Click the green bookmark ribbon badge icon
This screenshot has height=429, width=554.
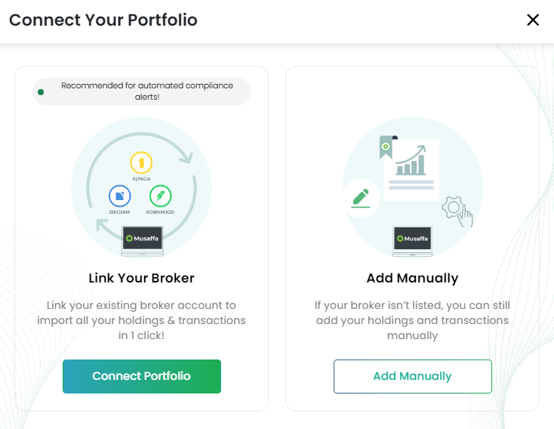click(386, 147)
